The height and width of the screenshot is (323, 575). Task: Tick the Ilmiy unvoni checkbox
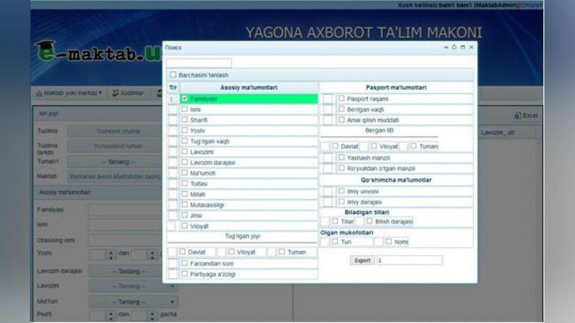pos(341,191)
